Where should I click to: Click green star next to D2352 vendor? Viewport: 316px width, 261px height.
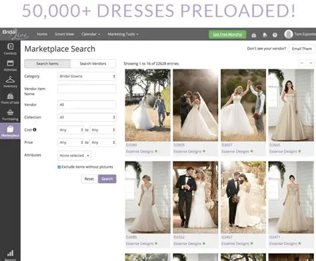(204, 243)
